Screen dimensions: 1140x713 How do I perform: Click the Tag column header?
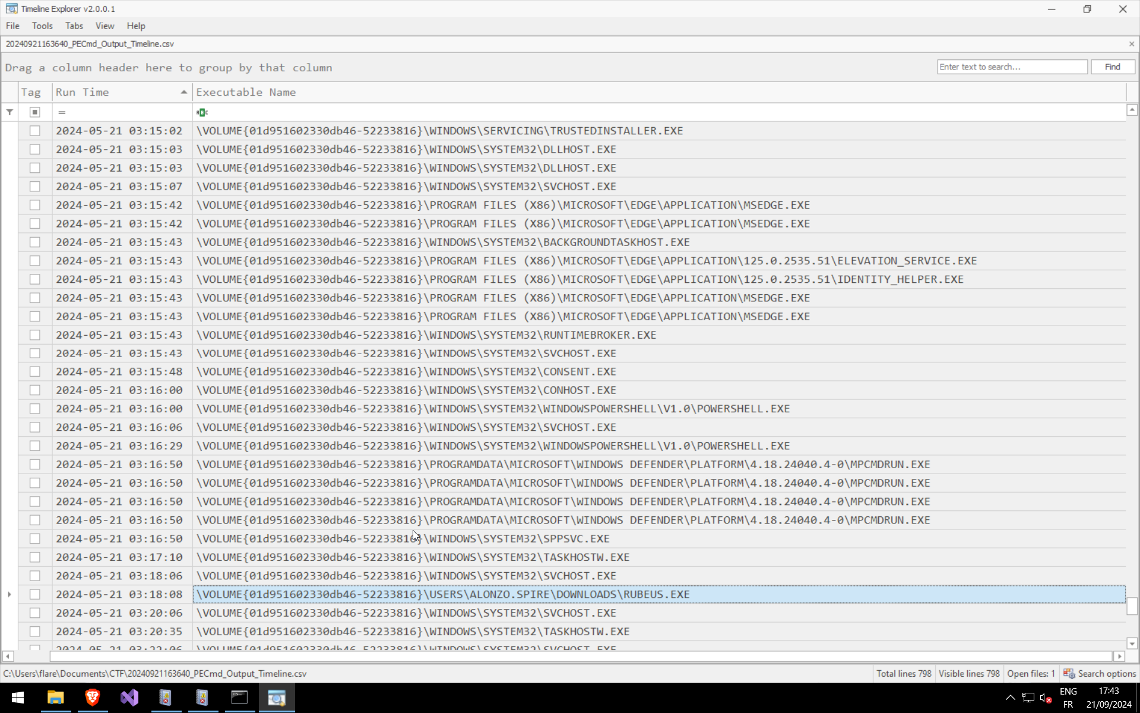[x=35, y=92]
